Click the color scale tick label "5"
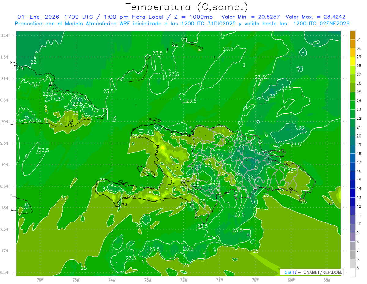 coord(358,268)
